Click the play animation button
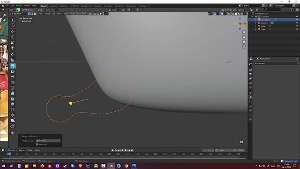Screen dimensions: 300x169 pyautogui.click(x=126, y=150)
